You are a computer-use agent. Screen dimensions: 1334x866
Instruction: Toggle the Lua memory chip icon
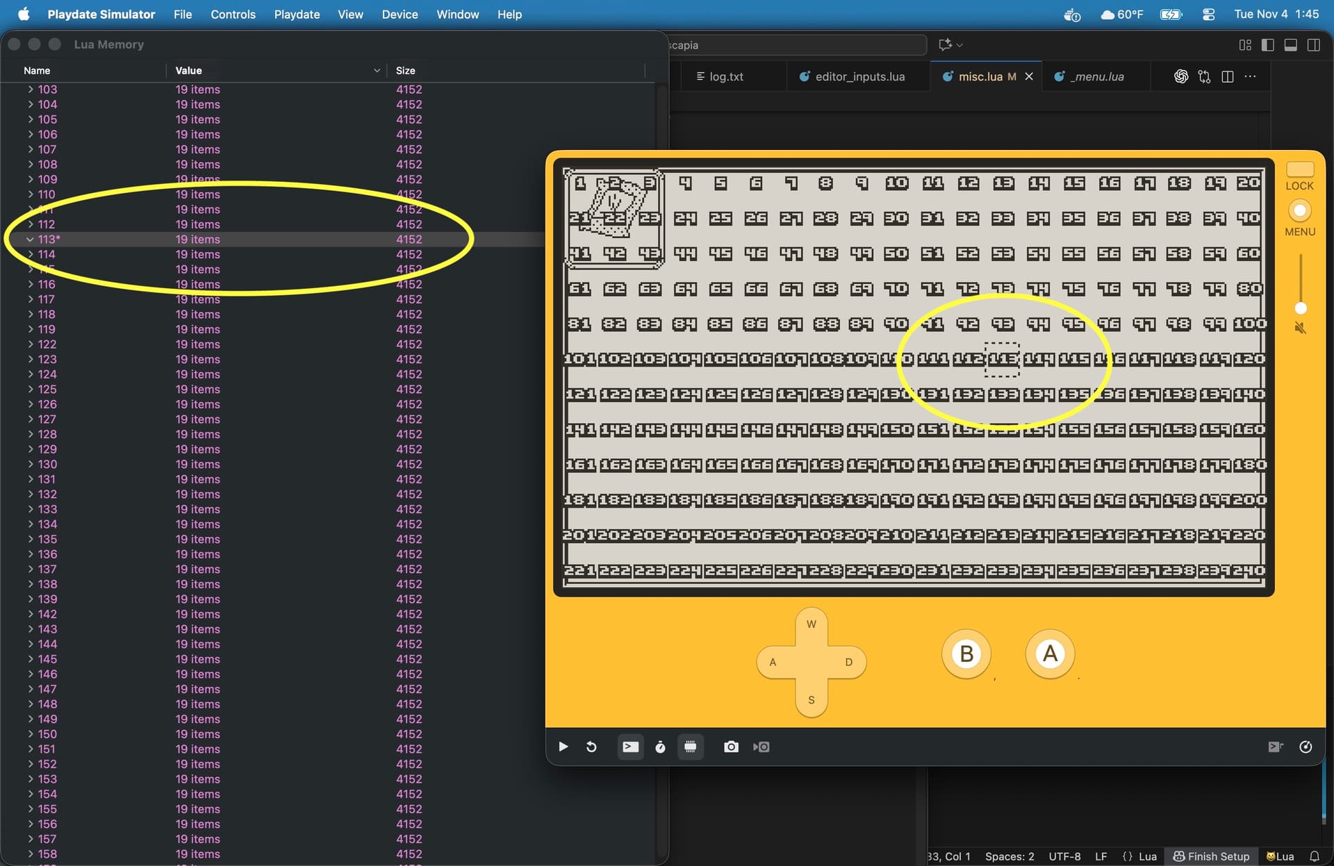(690, 747)
